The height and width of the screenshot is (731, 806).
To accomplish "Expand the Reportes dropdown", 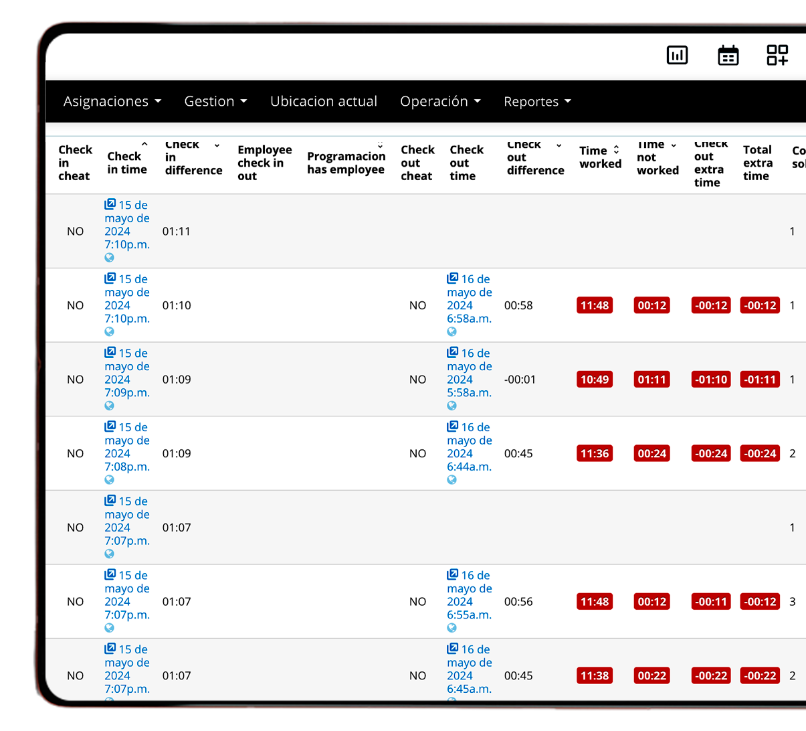I will point(537,101).
